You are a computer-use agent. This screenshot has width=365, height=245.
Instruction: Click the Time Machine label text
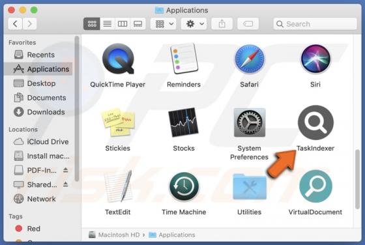pyautogui.click(x=184, y=212)
